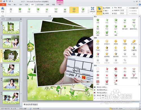Select Fly Out exit effect
The height and width of the screenshot is (110, 141).
116,70
